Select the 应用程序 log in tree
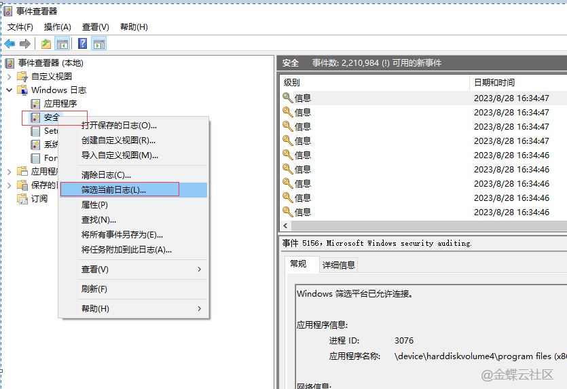The image size is (567, 389). pyautogui.click(x=60, y=104)
